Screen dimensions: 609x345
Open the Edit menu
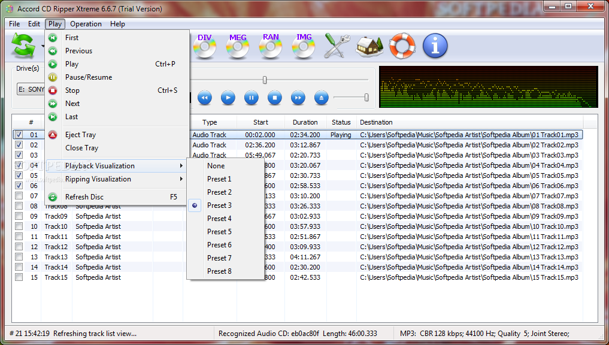click(x=34, y=24)
